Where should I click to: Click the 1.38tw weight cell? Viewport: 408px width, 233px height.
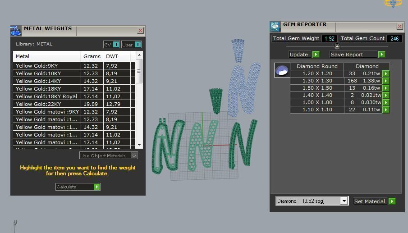point(371,81)
